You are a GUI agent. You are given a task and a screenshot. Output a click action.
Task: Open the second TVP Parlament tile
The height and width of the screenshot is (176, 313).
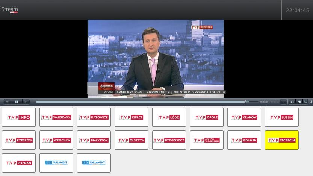94,163
